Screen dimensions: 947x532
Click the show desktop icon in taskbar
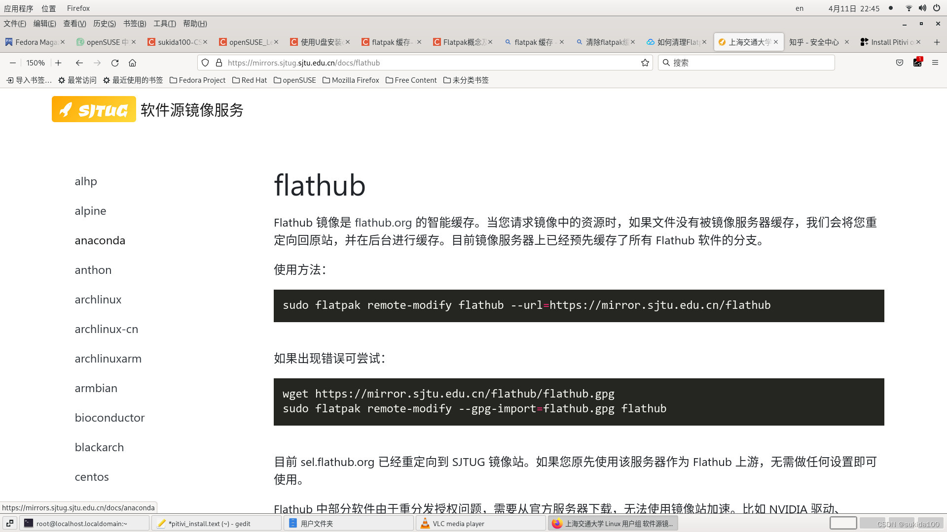click(10, 523)
